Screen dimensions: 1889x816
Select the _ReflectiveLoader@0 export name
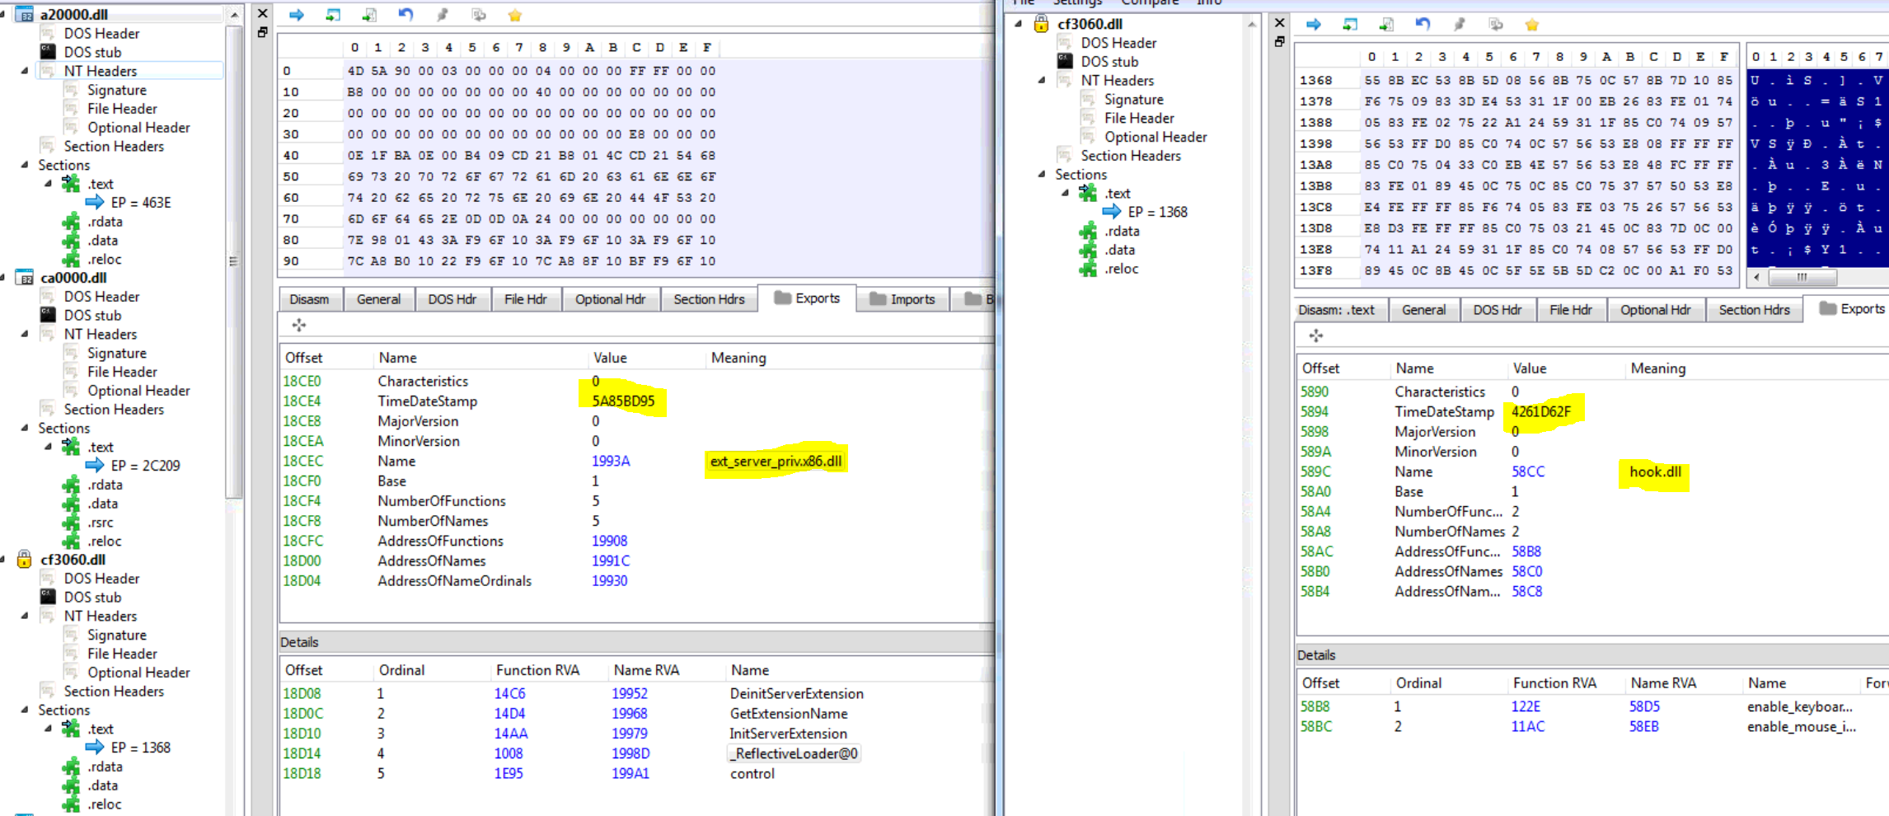(795, 753)
